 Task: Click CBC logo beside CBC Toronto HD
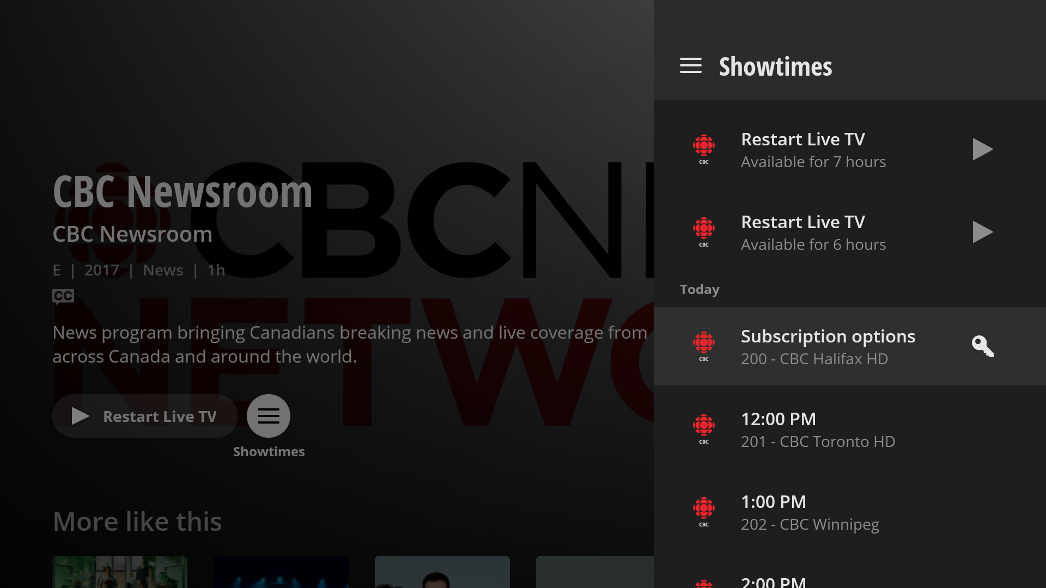pos(703,429)
